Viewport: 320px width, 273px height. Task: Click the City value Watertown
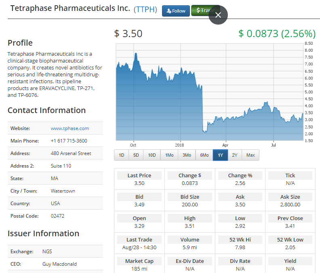tap(63, 191)
